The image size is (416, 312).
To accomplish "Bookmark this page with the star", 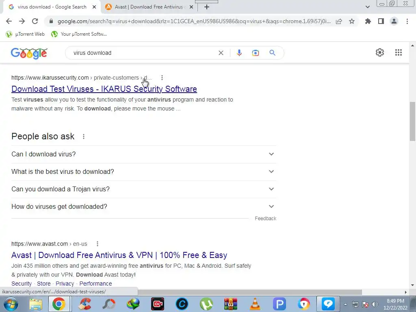I will [x=352, y=21].
